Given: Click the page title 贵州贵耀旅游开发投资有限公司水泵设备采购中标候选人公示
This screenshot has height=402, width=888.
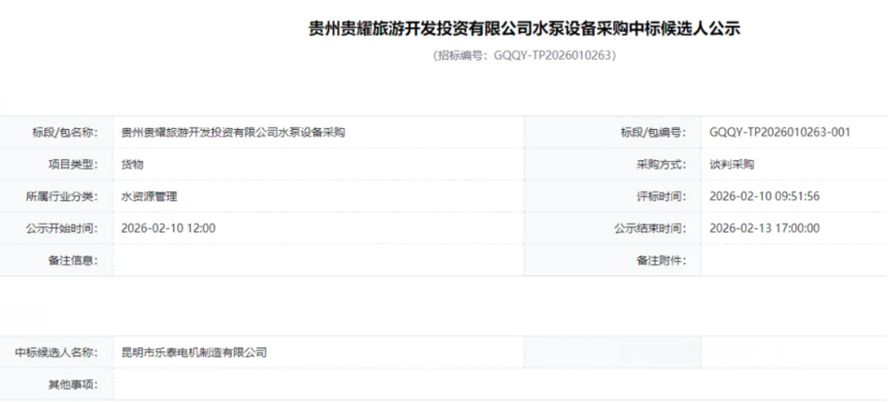Looking at the screenshot, I should coord(524,29).
